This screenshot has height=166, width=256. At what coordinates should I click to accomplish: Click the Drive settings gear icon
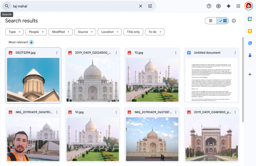pos(218,6)
